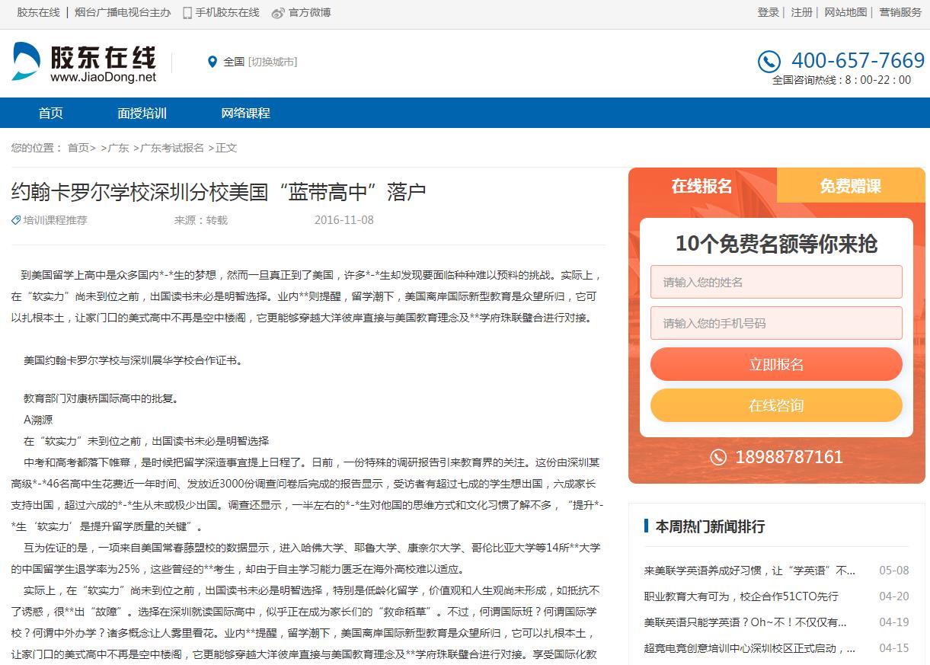
Task: Click the date 04-20 in news ranking
Action: [x=894, y=596]
